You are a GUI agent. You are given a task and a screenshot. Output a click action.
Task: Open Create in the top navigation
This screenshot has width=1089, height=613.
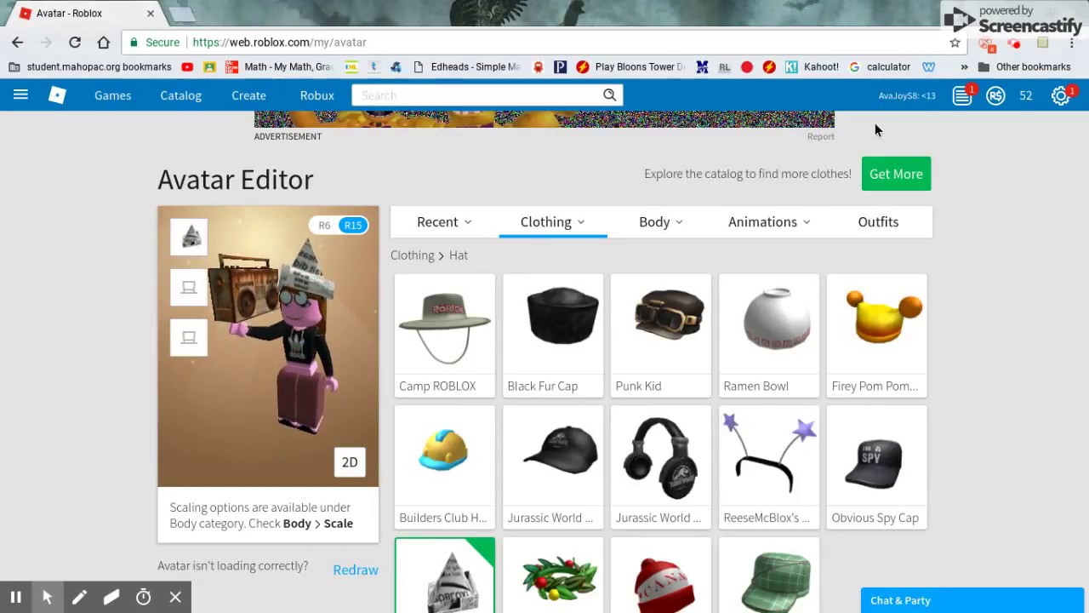tap(248, 95)
